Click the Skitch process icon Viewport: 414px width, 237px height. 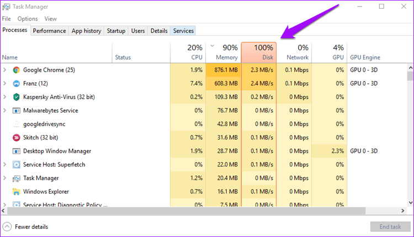(x=17, y=138)
